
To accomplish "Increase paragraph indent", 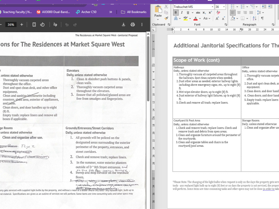I will (270, 7).
